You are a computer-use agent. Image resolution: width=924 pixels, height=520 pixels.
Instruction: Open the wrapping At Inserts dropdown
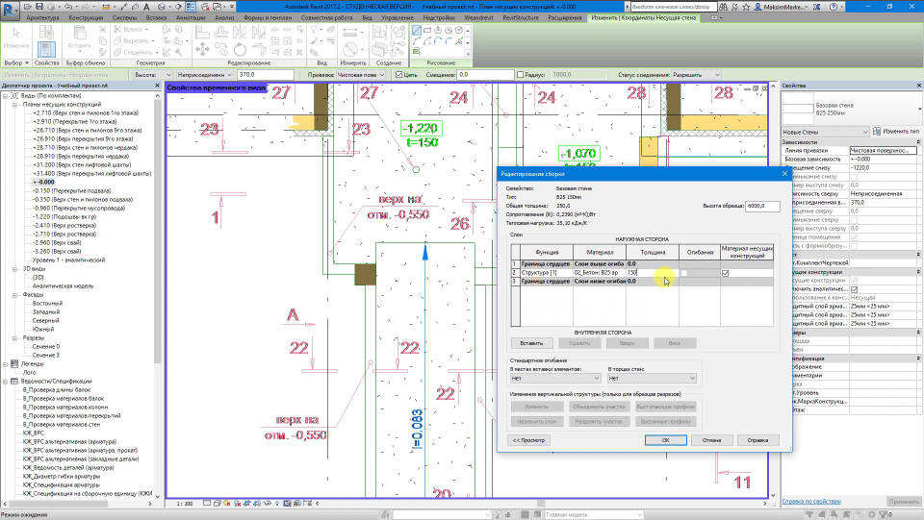pyautogui.click(x=555, y=379)
